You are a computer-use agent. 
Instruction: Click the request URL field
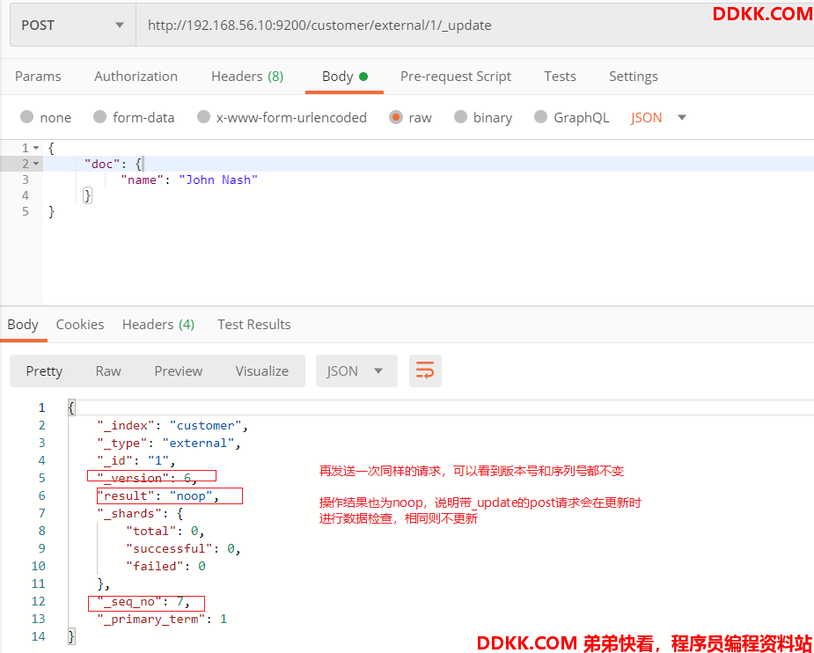(475, 25)
